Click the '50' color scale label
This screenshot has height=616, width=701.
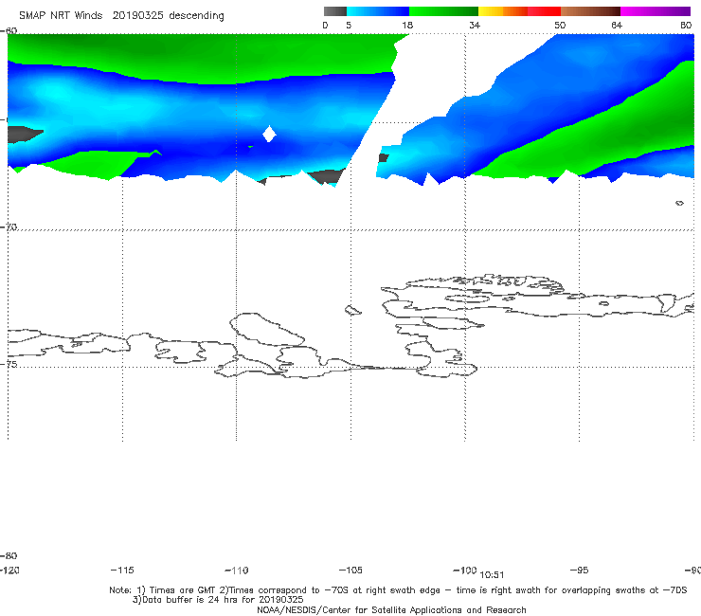tap(560, 25)
